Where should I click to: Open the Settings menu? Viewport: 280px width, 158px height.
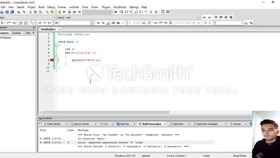(x=134, y=7)
